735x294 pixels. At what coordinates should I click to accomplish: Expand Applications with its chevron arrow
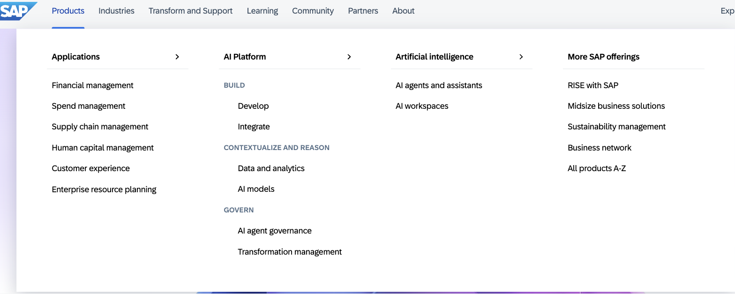tap(177, 57)
